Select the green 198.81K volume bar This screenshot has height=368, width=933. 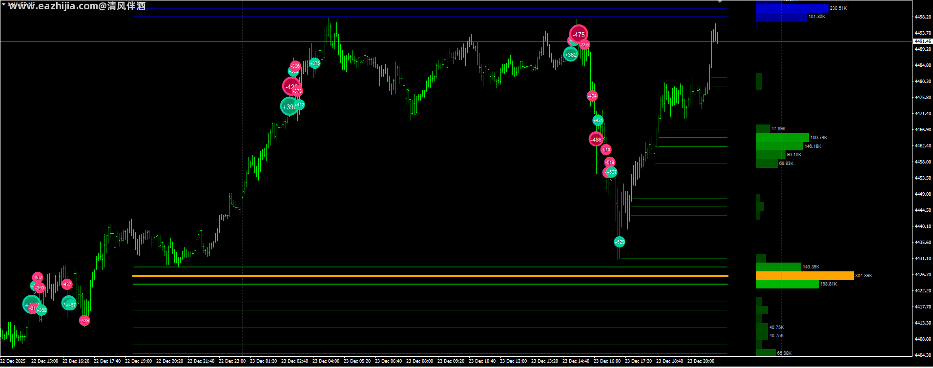pos(787,284)
